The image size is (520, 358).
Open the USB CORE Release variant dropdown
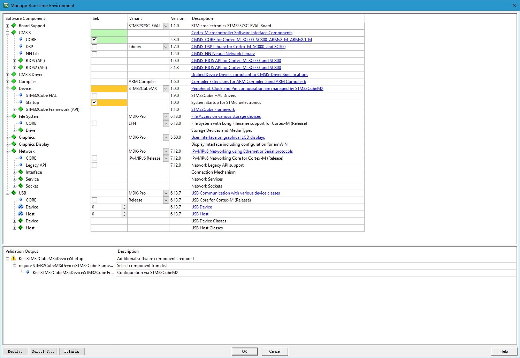tap(166, 200)
